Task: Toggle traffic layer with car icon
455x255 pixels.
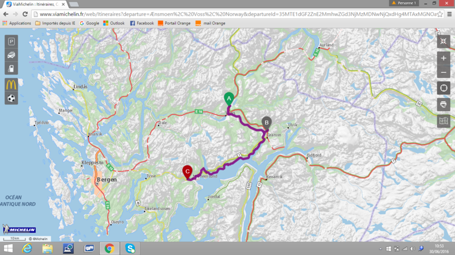Action: pyautogui.click(x=11, y=55)
